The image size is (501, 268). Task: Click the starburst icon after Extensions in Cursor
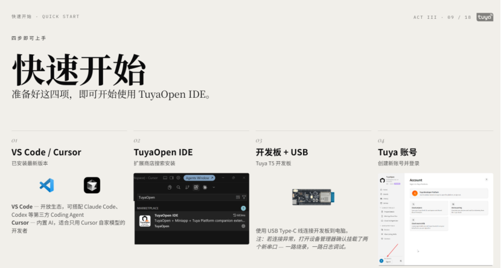[205, 188]
